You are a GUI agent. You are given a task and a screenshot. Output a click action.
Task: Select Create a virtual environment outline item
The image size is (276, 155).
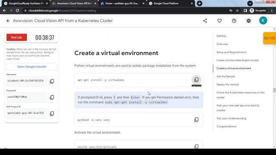[234, 68]
